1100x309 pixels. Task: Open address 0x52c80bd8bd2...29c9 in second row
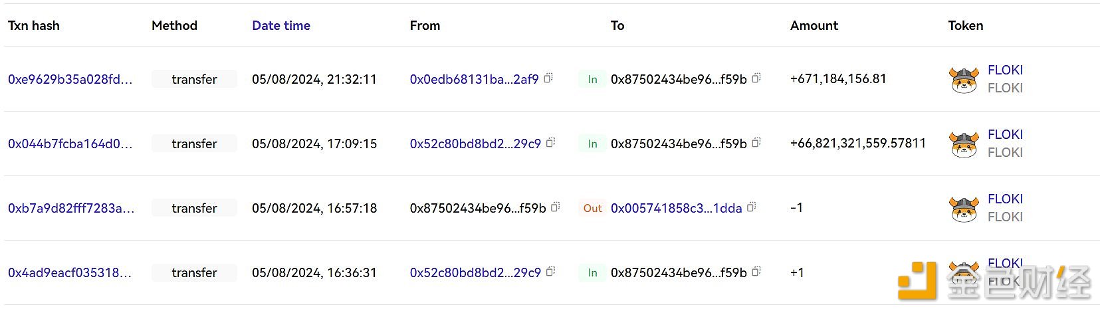coord(475,144)
